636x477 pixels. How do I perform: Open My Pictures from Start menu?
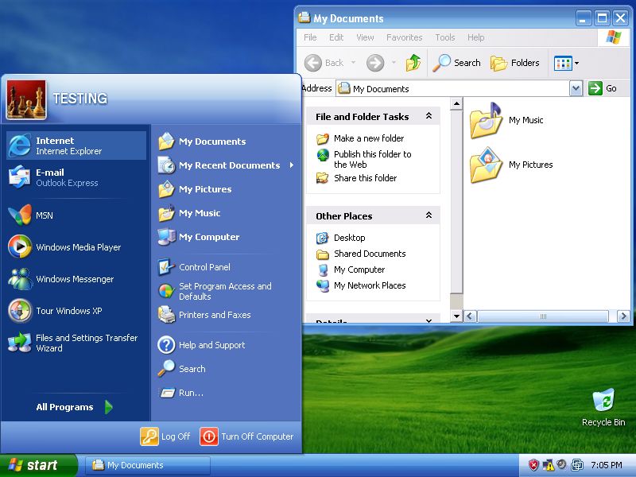click(x=227, y=189)
